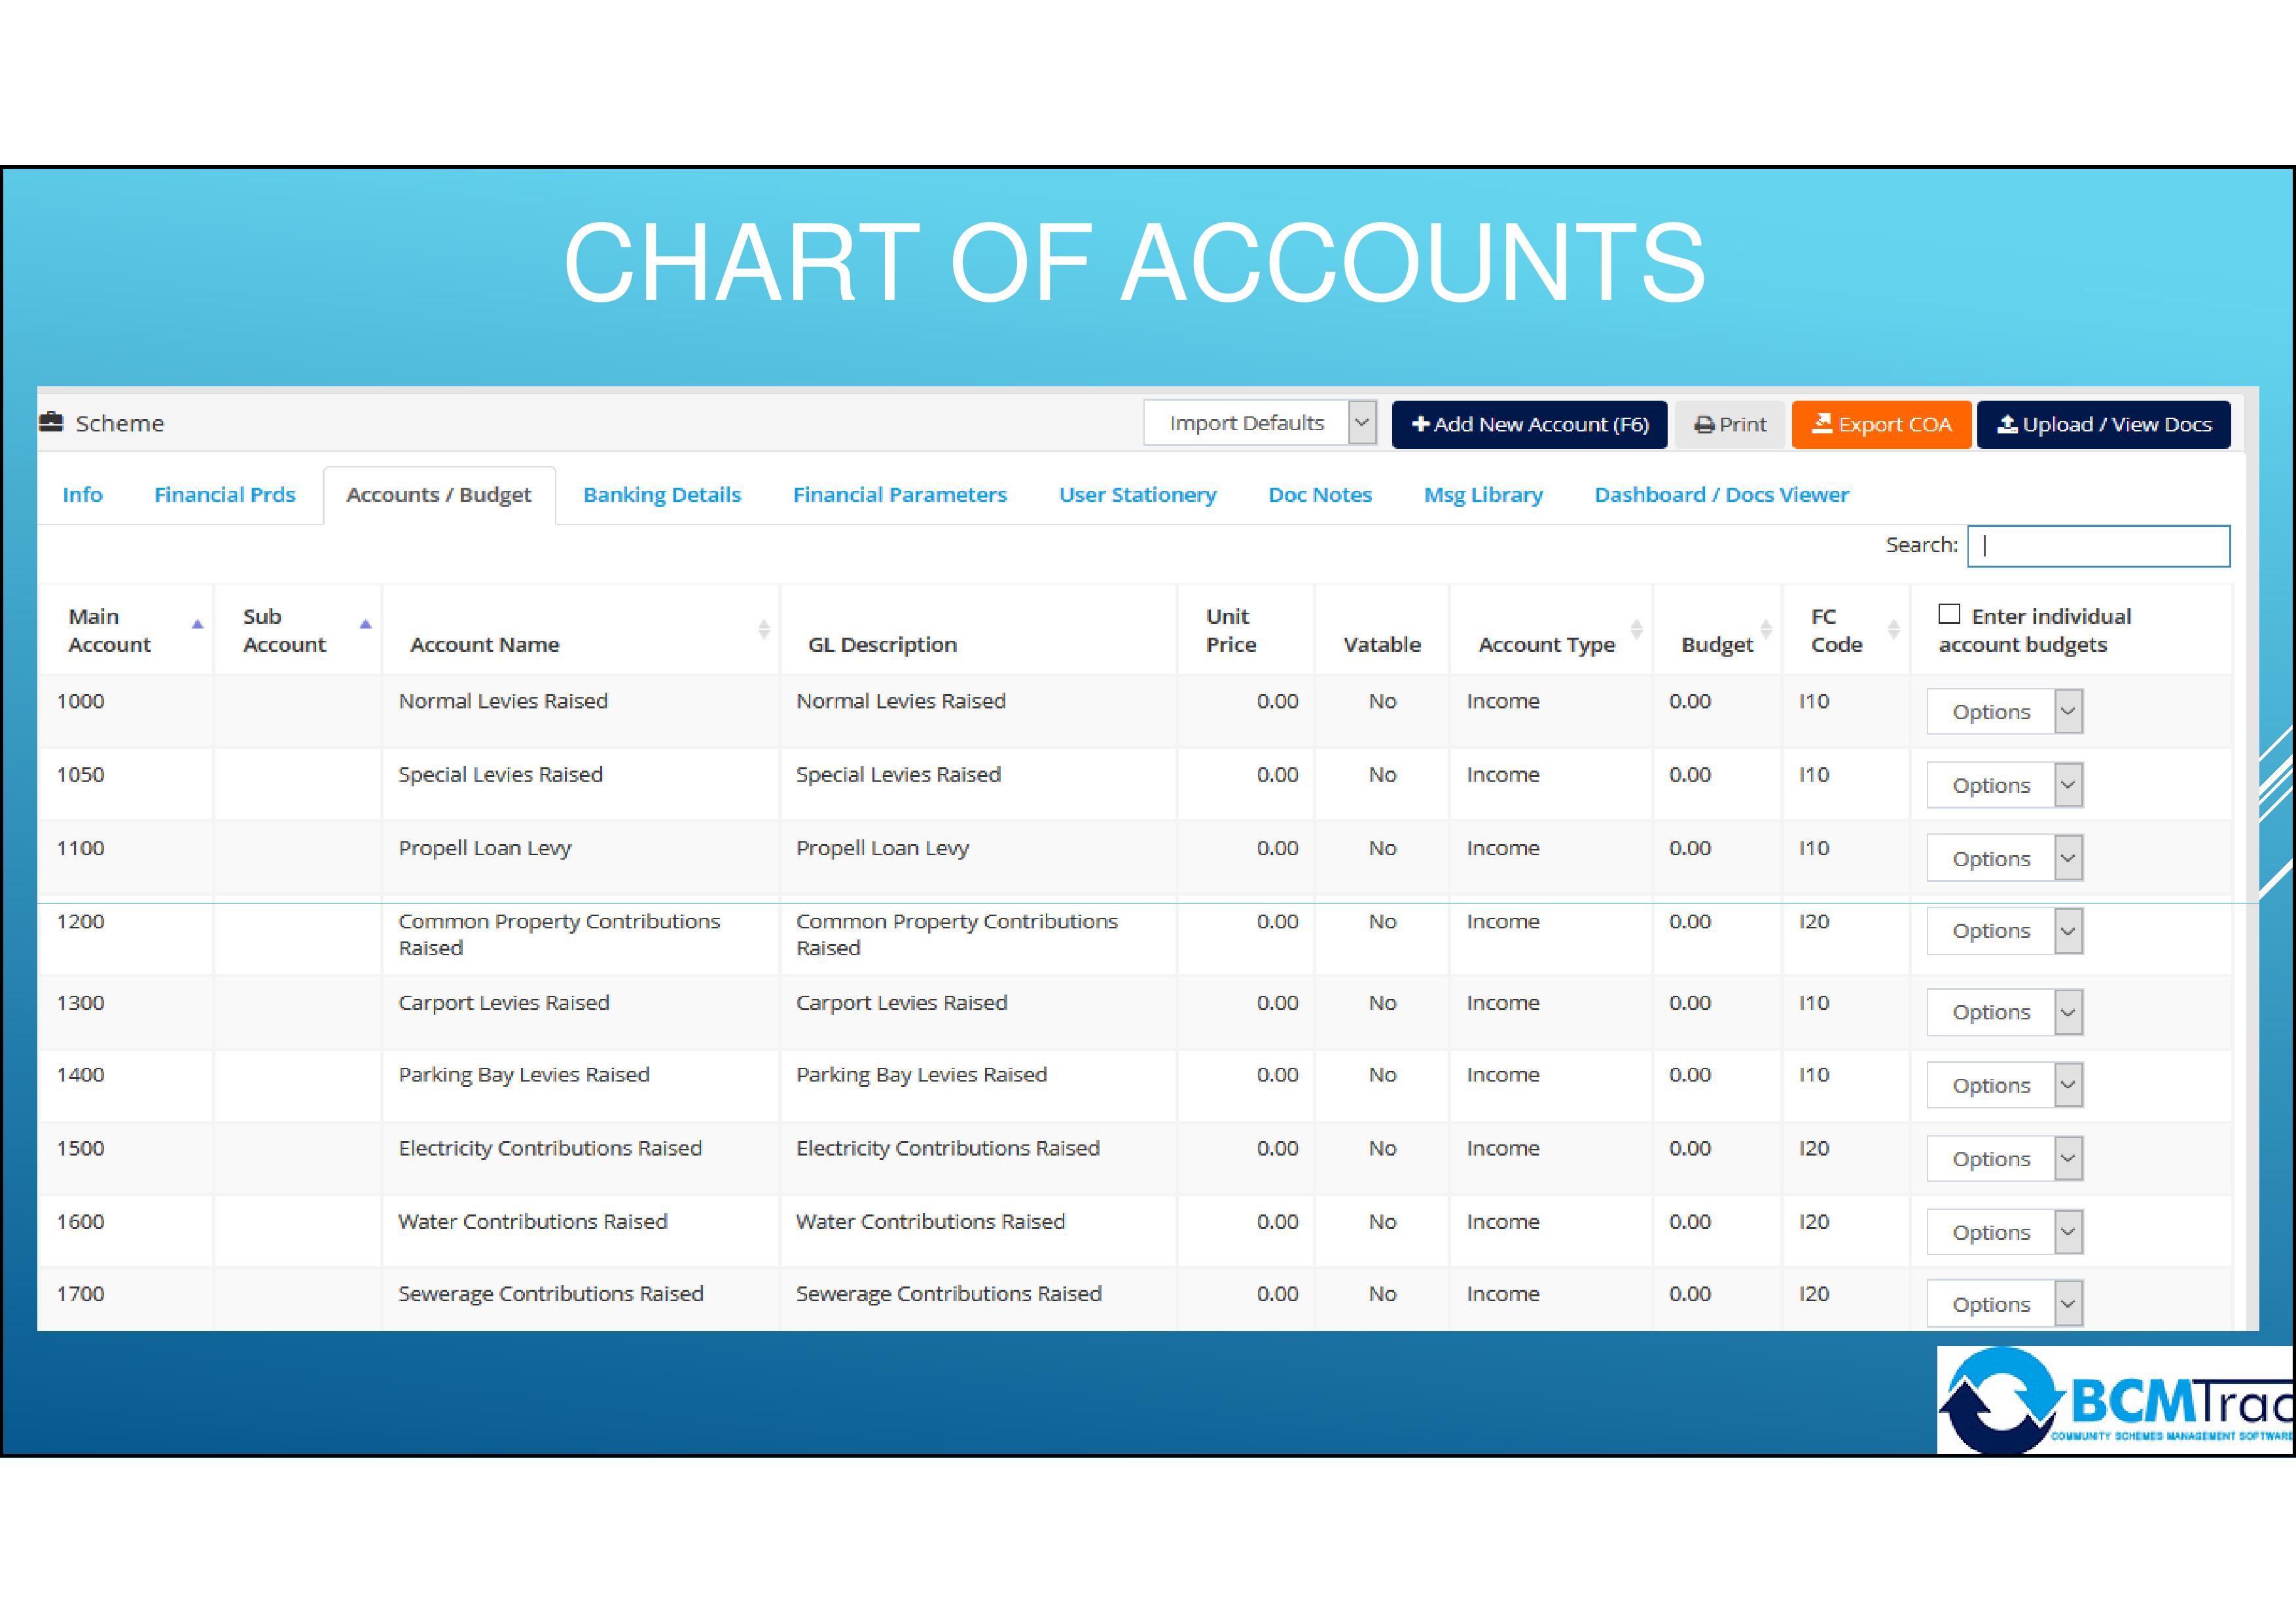Click Parking Bay Levies Raised account name
This screenshot has height=1623, width=2296.
(x=524, y=1076)
